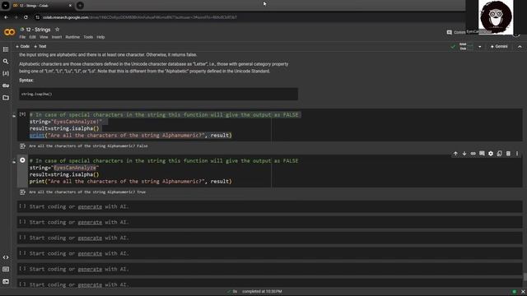Open the Edit menu

coord(33,37)
